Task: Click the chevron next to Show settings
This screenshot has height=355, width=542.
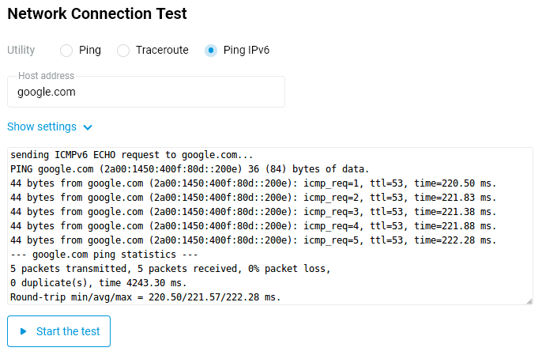Action: click(x=88, y=127)
